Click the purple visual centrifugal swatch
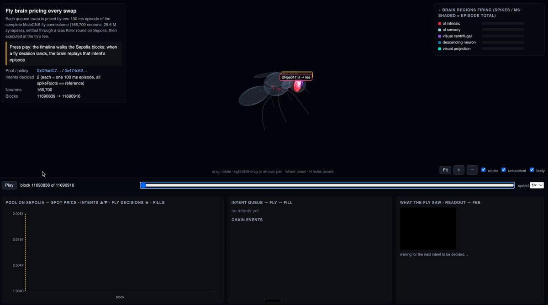This screenshot has height=305, width=548. 440,36
